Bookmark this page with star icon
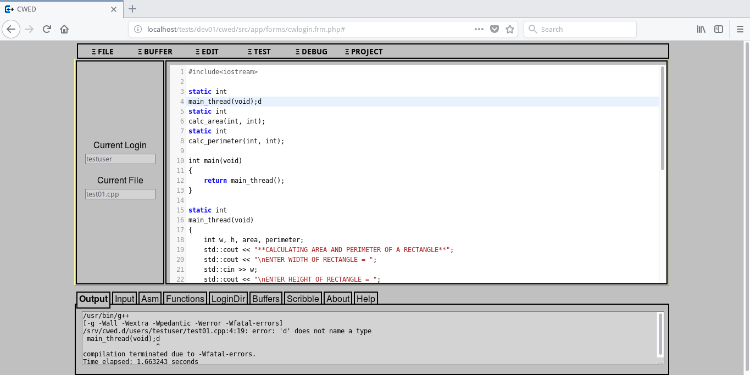The image size is (750, 375). [510, 29]
